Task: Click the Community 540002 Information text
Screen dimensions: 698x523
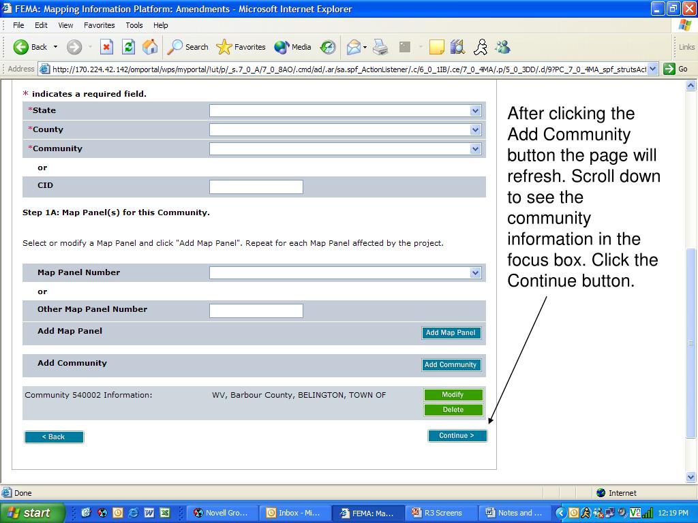Action: point(88,395)
